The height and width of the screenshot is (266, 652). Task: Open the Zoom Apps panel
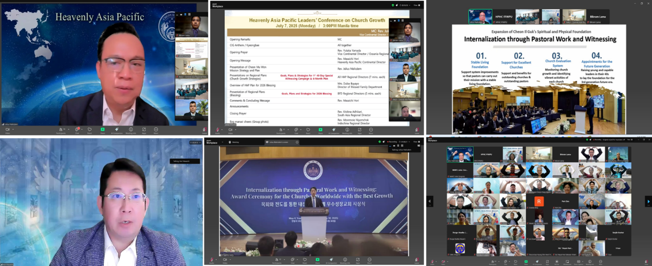pos(358,260)
